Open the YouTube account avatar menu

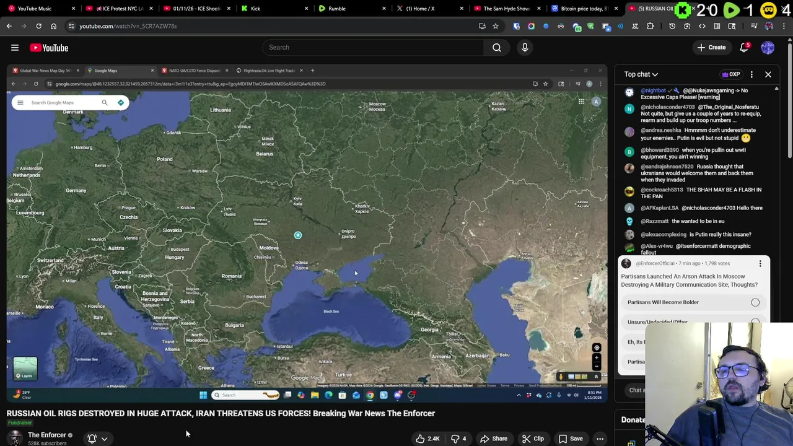click(768, 48)
